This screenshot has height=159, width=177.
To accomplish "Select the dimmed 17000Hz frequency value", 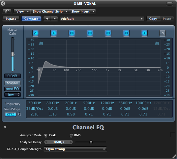I will tap(162, 103).
